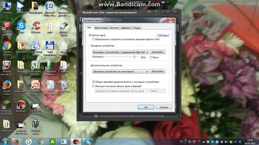Screen dimensions: 259x145
Task: Open the Помощь help link
Action: 163,35
